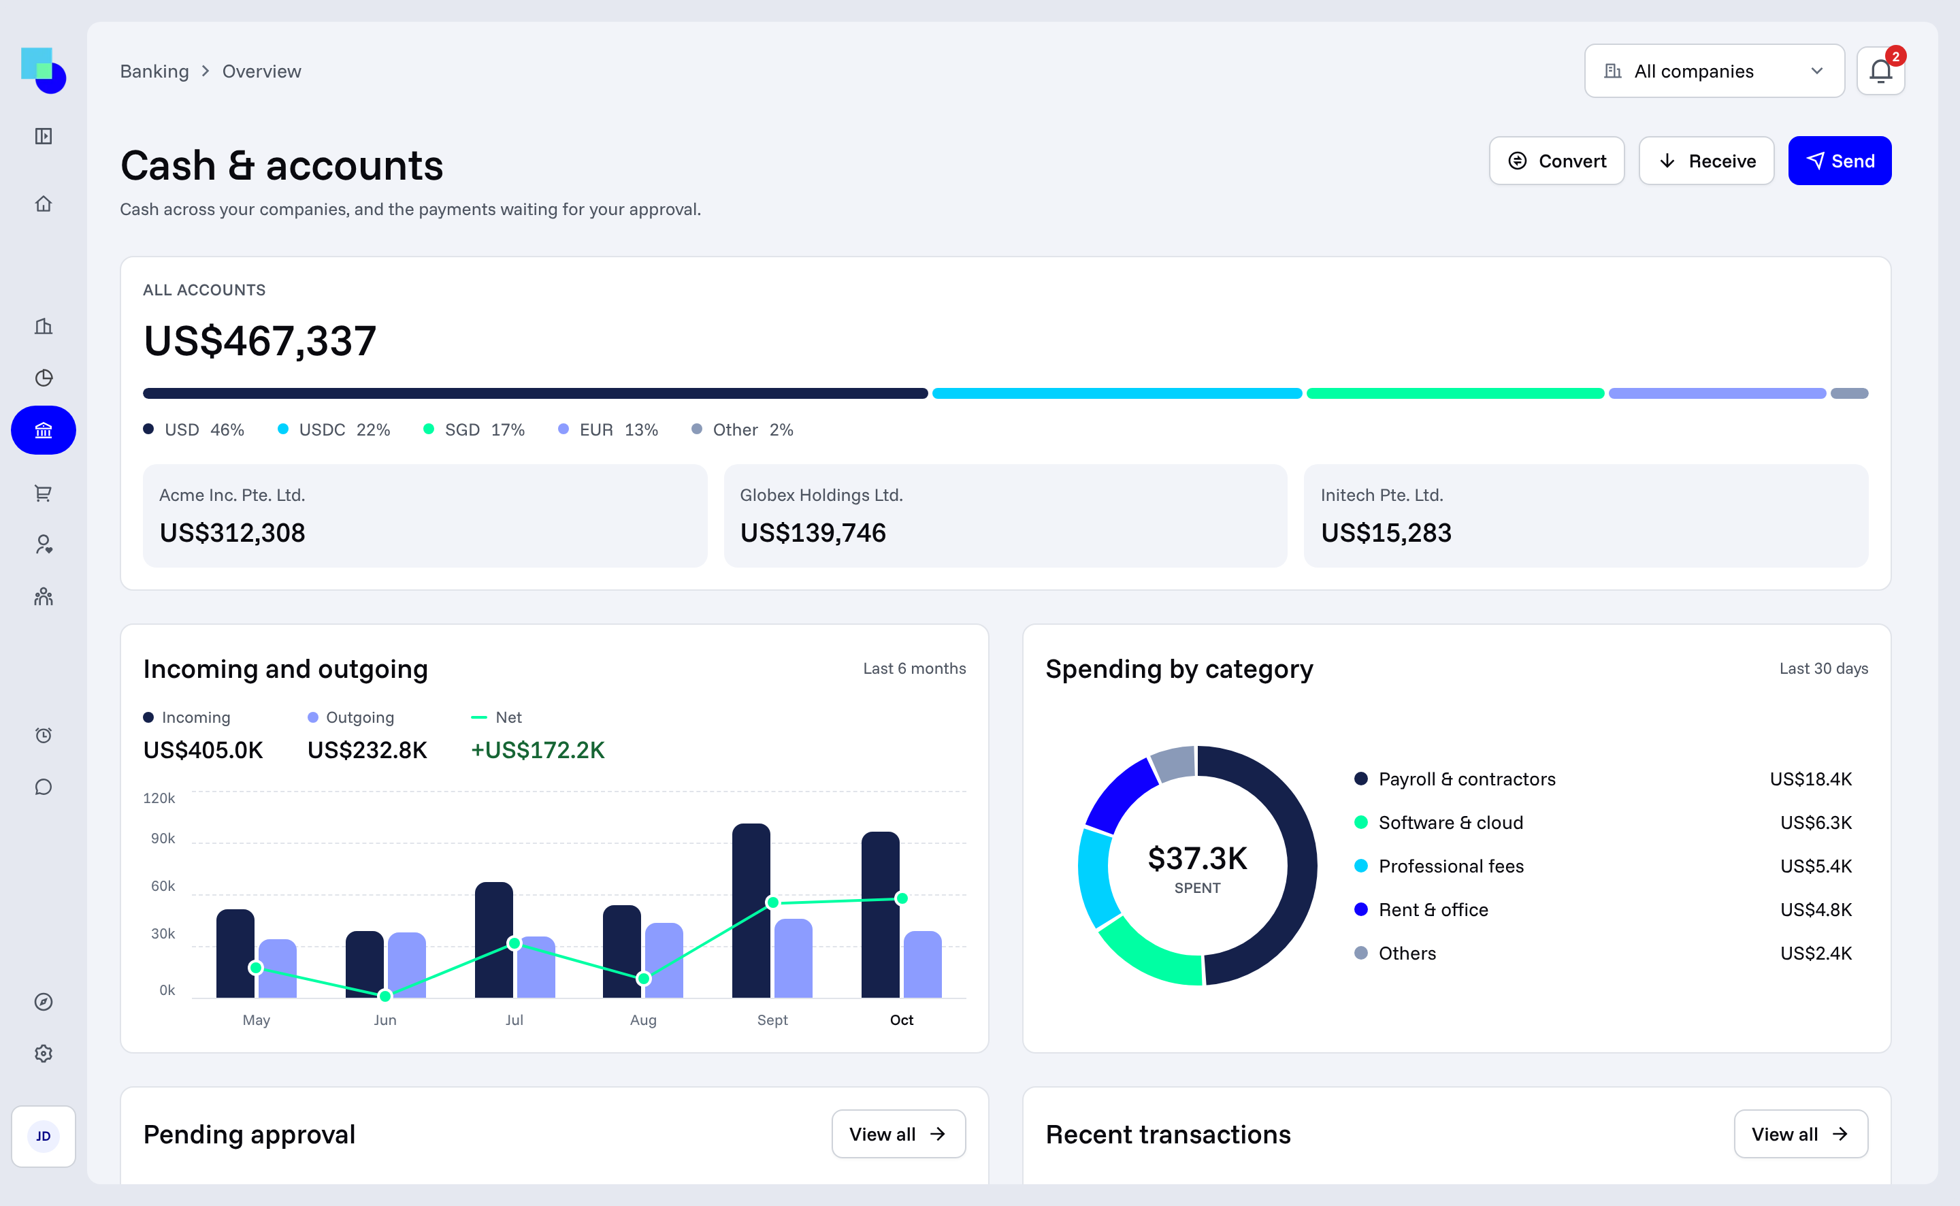View all pending approvals
The image size is (1960, 1206).
(x=898, y=1133)
